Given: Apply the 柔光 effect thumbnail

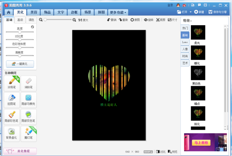Looking at the screenshot, I should [x=198, y=32].
